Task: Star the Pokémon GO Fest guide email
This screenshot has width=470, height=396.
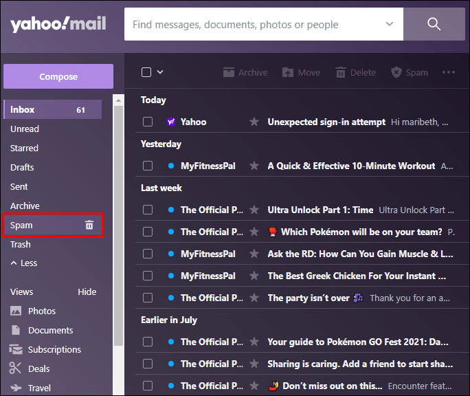Action: tap(254, 342)
